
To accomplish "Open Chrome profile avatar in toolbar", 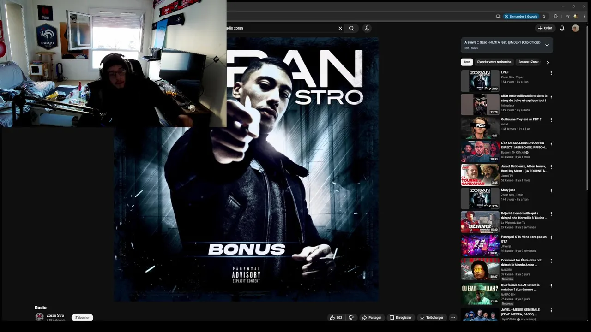I will [575, 16].
